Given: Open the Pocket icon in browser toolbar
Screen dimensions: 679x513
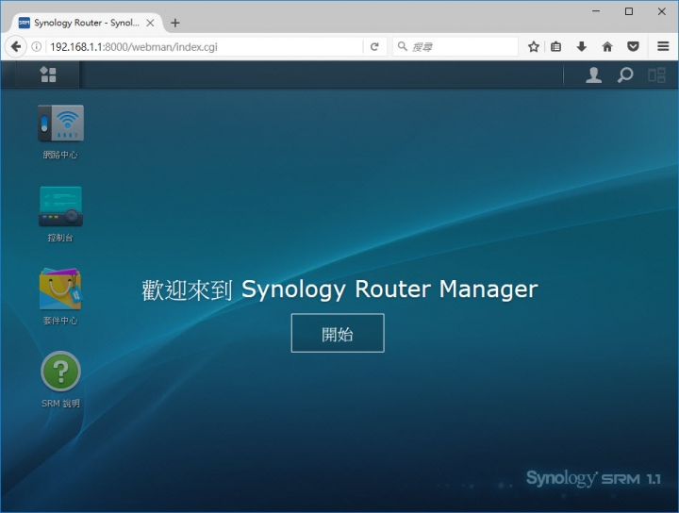Looking at the screenshot, I should click(633, 46).
